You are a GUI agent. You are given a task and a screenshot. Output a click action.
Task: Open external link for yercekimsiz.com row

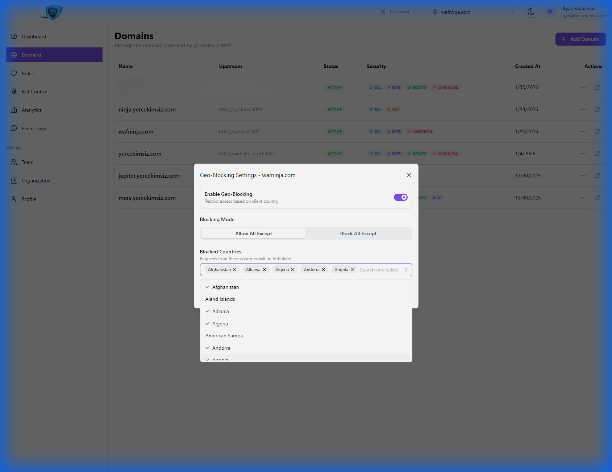597,153
